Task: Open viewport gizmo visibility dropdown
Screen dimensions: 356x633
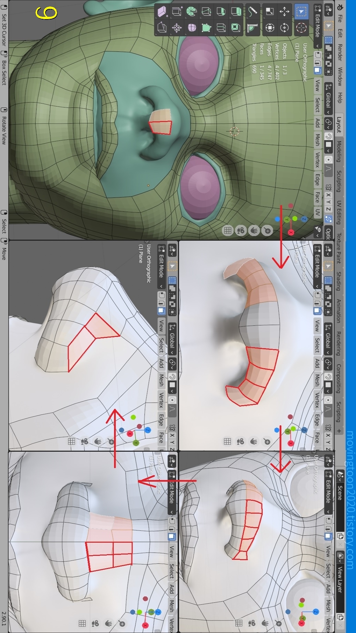Action: (317, 231)
